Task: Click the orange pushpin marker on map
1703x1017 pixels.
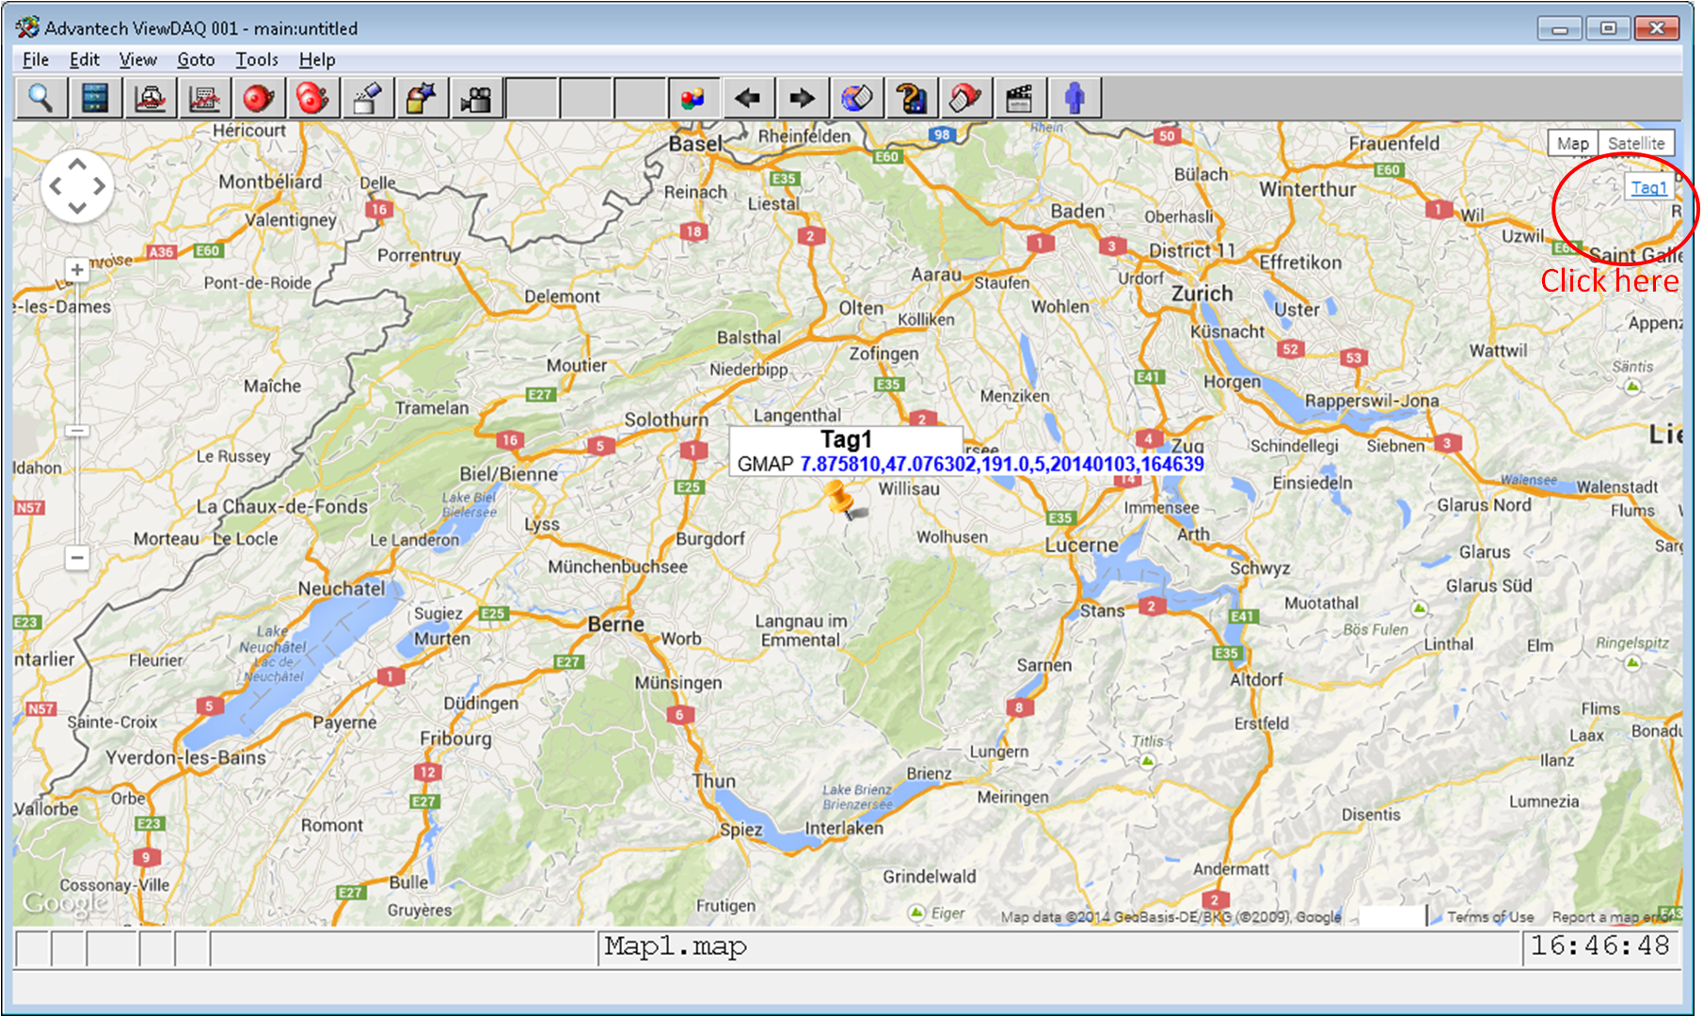Action: click(x=841, y=500)
